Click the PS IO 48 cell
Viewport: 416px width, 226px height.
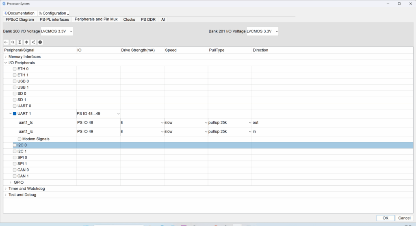(98, 123)
